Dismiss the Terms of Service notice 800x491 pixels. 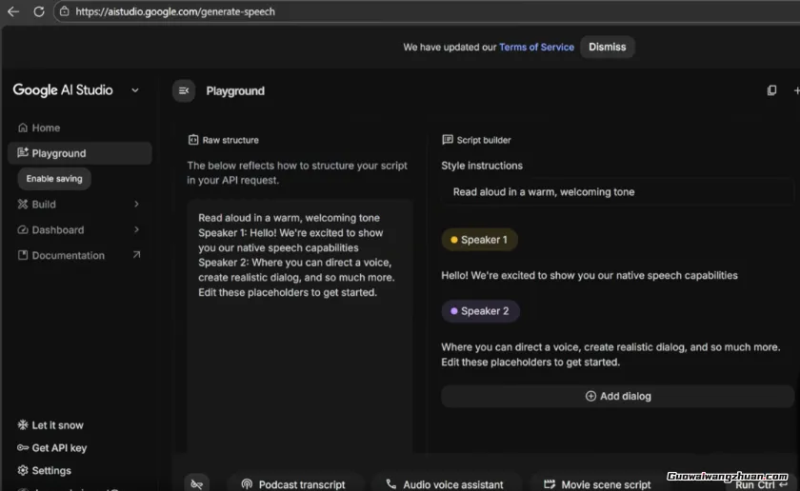click(x=607, y=47)
